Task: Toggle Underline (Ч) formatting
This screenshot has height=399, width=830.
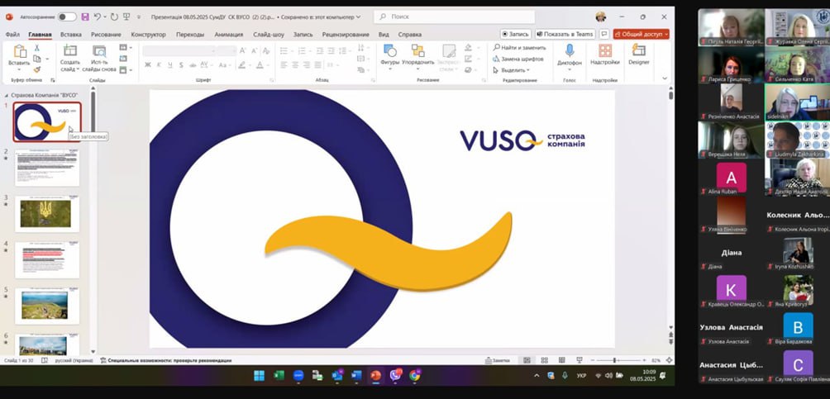Action: (x=170, y=65)
